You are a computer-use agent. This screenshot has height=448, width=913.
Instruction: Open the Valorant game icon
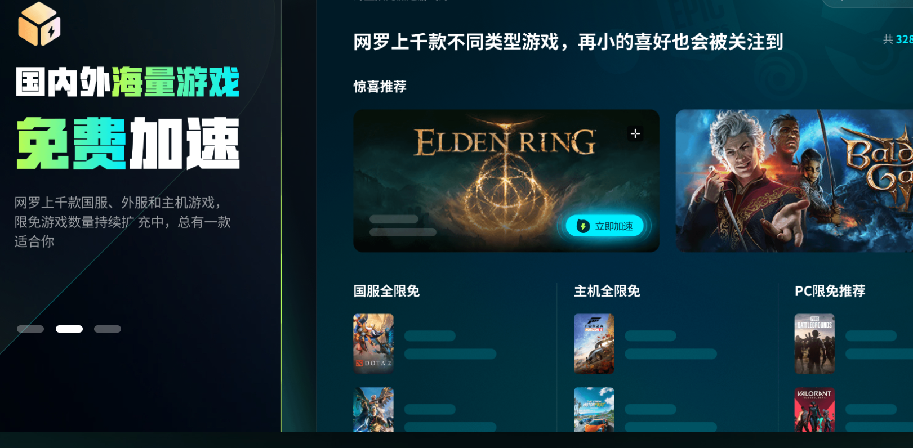tap(814, 410)
